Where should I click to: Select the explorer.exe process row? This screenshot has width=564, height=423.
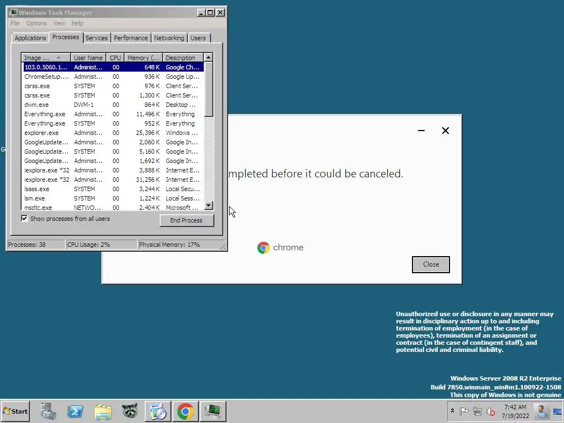pyautogui.click(x=113, y=133)
